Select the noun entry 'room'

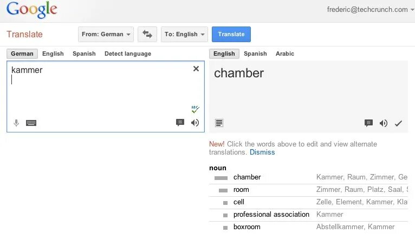pyautogui.click(x=241, y=190)
